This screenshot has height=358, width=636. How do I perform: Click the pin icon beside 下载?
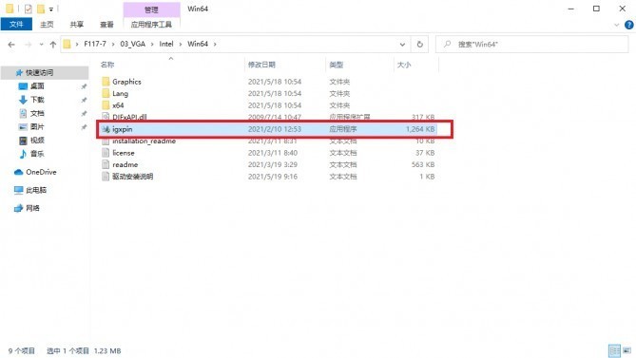click(84, 100)
